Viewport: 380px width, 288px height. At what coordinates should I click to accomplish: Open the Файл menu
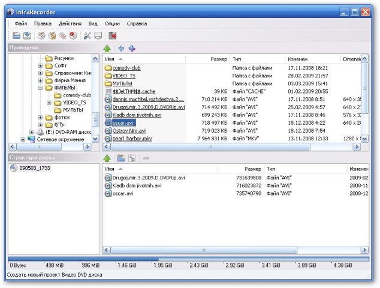21,23
